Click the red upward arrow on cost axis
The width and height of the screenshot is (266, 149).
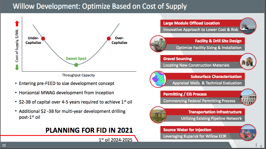[x=17, y=23]
